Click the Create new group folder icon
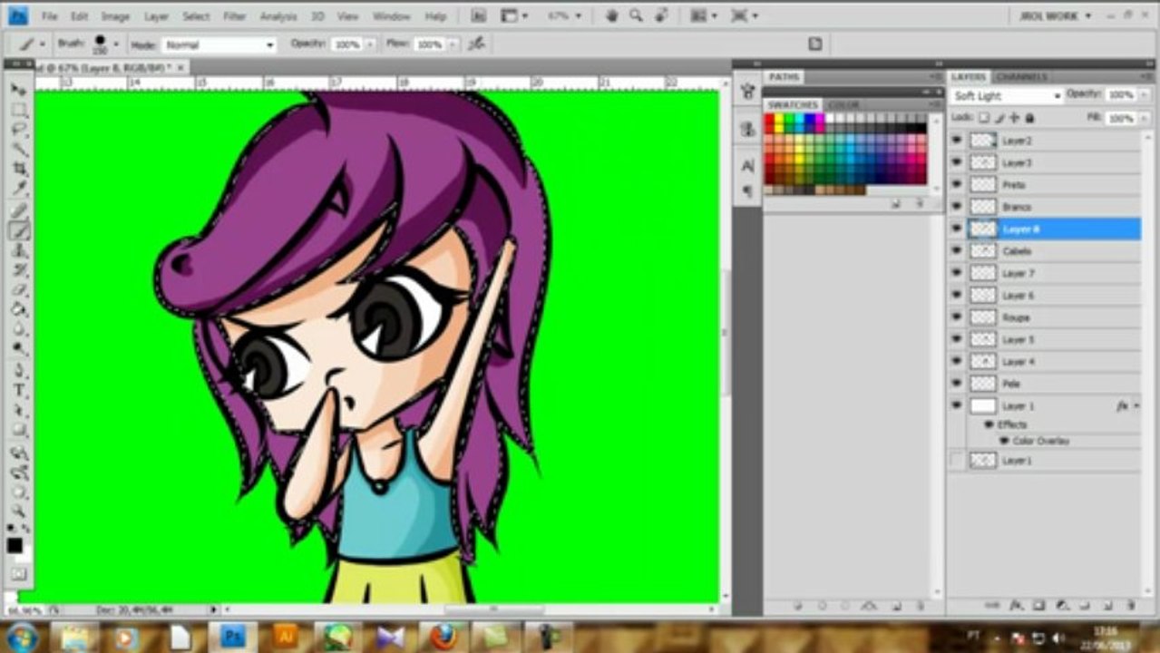The width and height of the screenshot is (1160, 653). [1087, 604]
